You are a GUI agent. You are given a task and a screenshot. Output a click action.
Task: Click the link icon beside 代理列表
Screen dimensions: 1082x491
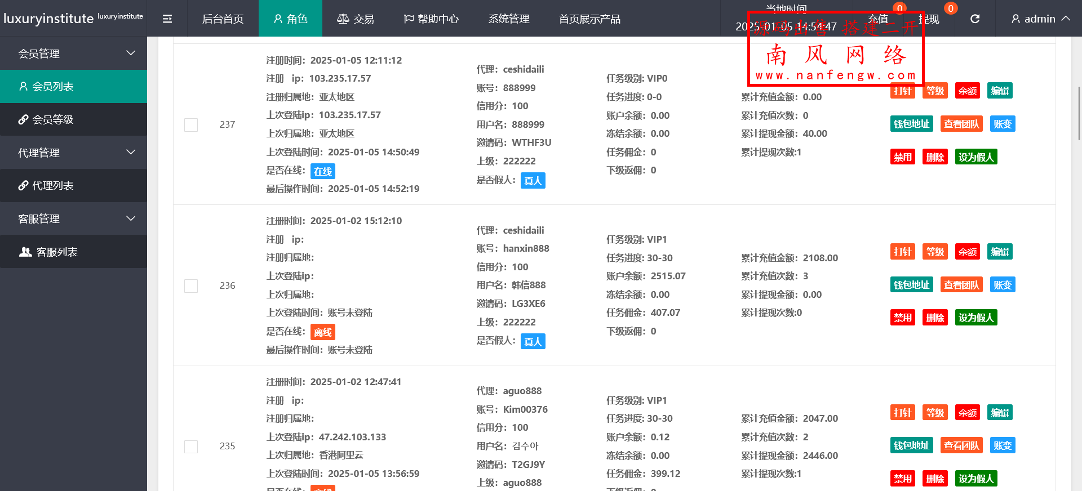23,185
